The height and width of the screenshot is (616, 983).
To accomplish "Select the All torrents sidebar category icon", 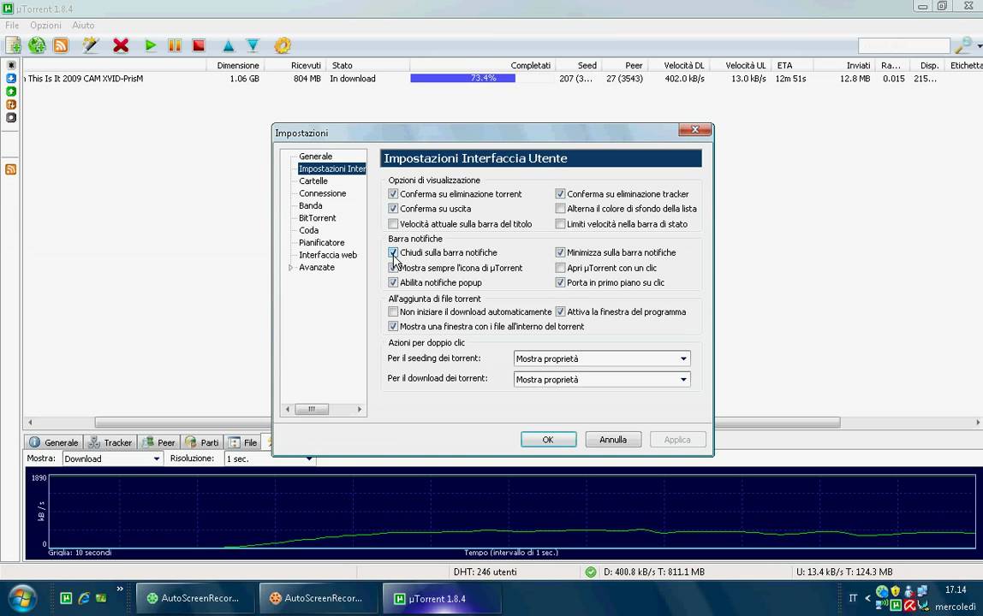I will (11, 65).
